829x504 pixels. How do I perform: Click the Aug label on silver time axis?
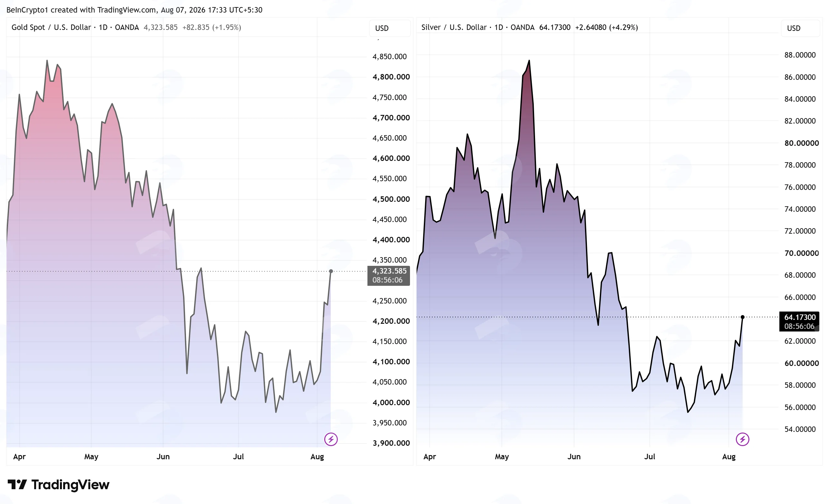click(x=729, y=457)
